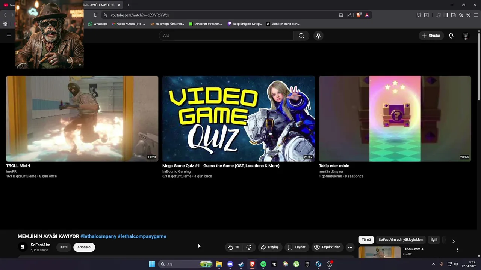Open Brave Wallet icon

click(453, 15)
